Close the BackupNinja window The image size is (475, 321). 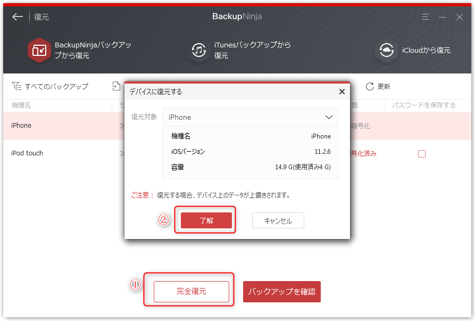click(x=460, y=17)
